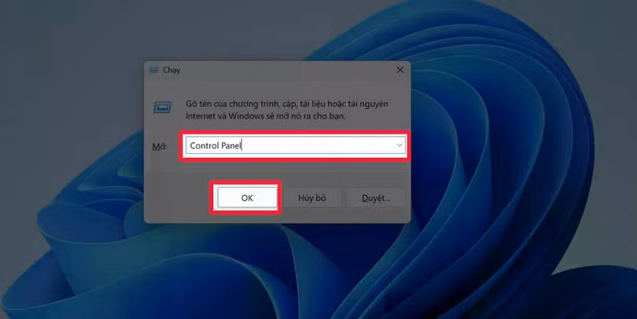Close the Chạy dialog with X

pos(400,70)
